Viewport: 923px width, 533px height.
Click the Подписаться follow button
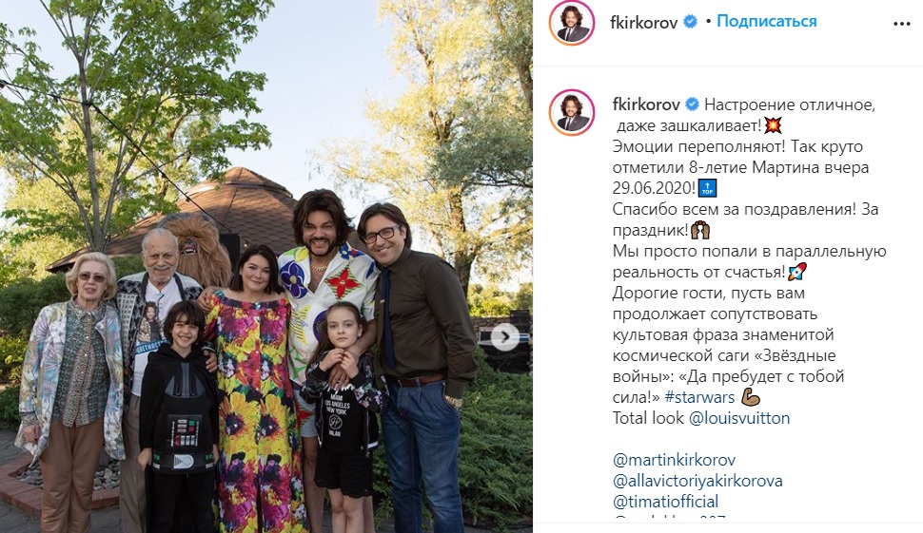coord(766,22)
